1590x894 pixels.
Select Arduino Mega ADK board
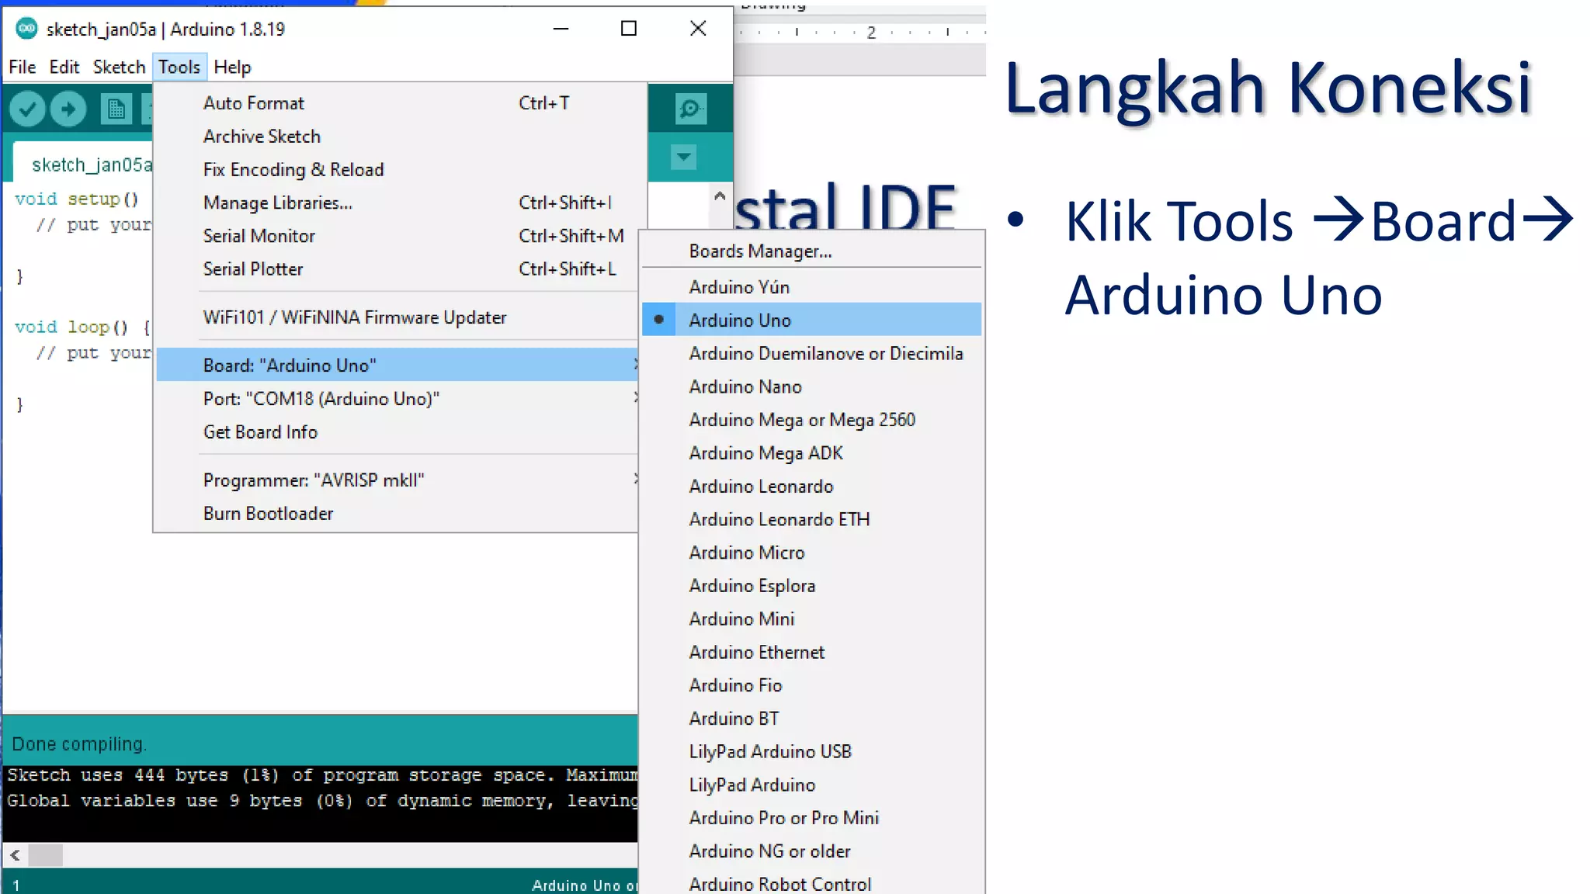point(812,453)
